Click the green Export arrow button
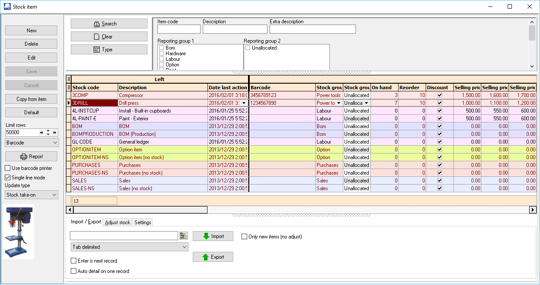The image size is (540, 285). pos(213,257)
